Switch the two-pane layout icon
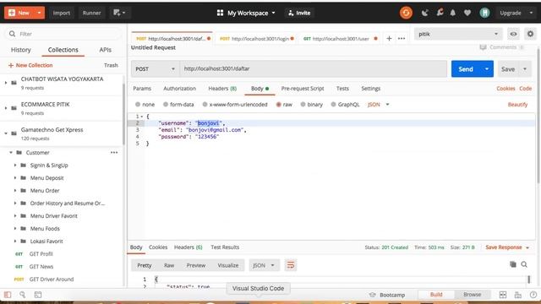The width and height of the screenshot is (541, 304). pos(503,295)
